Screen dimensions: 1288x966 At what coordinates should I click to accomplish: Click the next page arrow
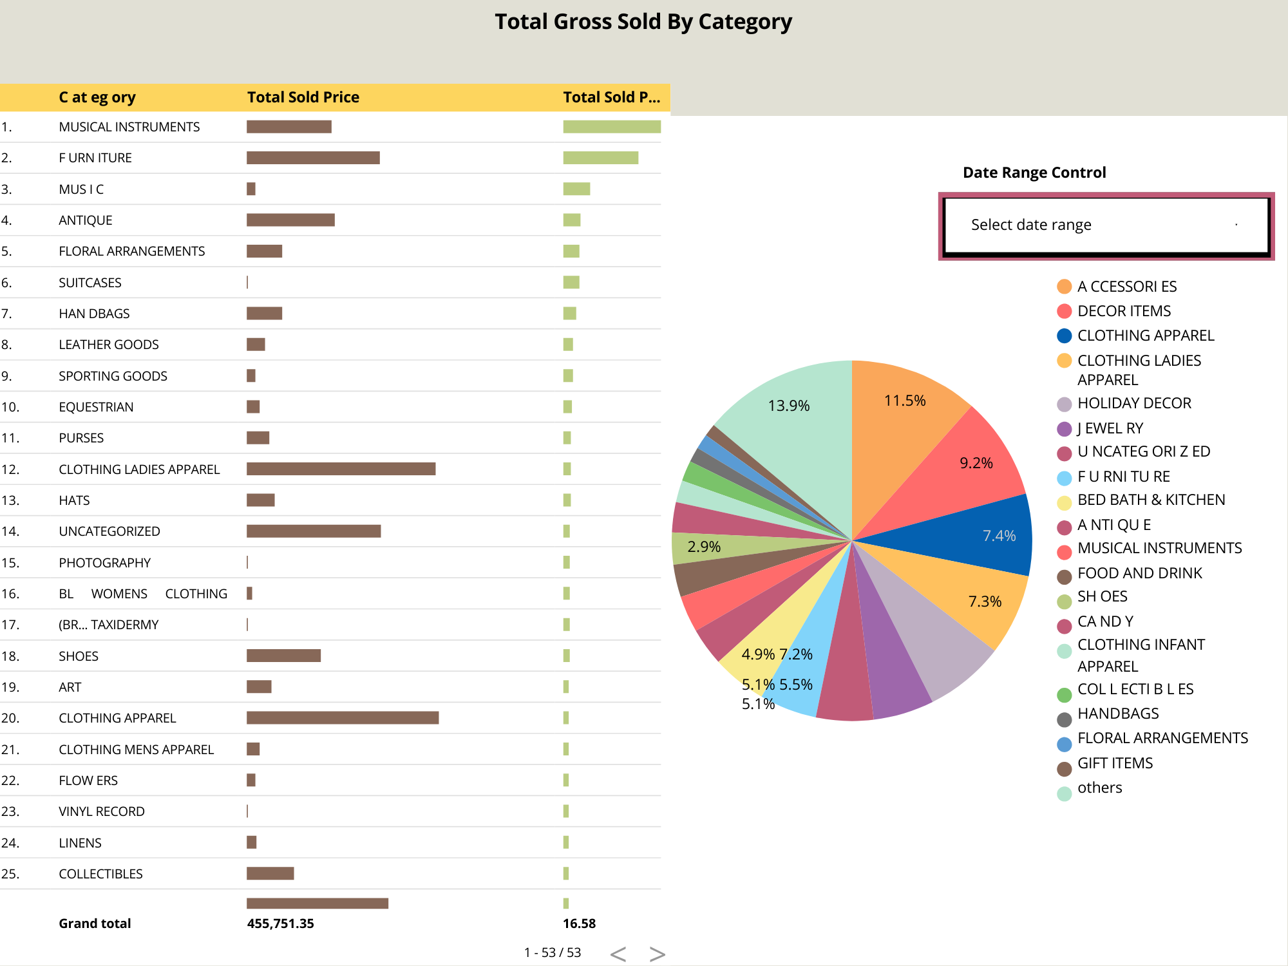pos(657,954)
